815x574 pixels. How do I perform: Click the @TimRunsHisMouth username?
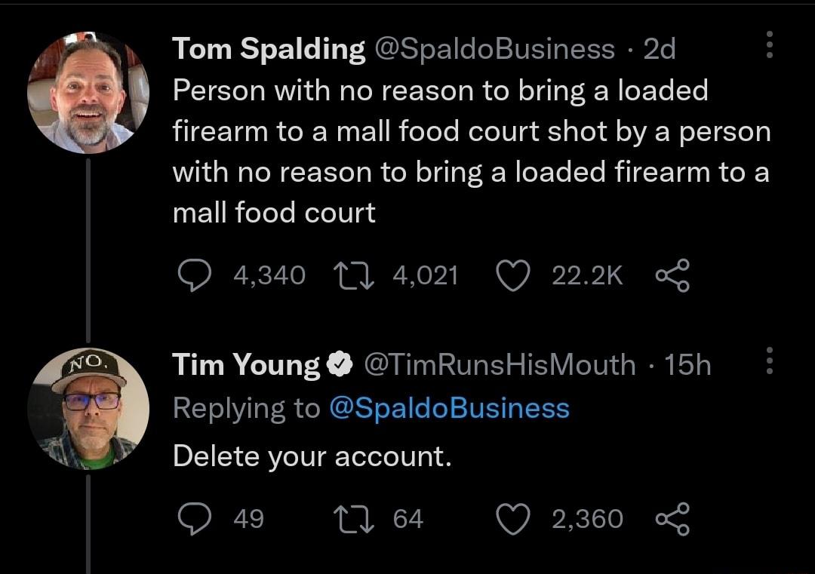[x=498, y=364]
